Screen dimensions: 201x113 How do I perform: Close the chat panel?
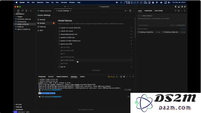click(x=185, y=11)
